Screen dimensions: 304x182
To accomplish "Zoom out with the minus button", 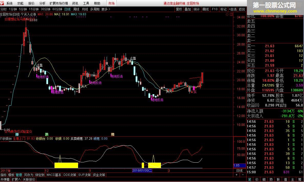I will pyautogui.click(x=243, y=175).
